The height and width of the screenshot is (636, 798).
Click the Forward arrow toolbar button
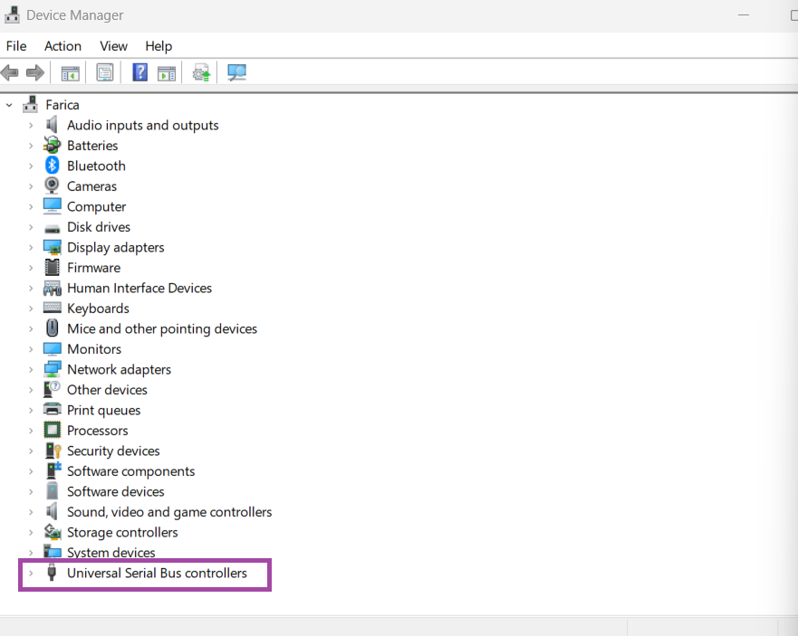coord(35,72)
